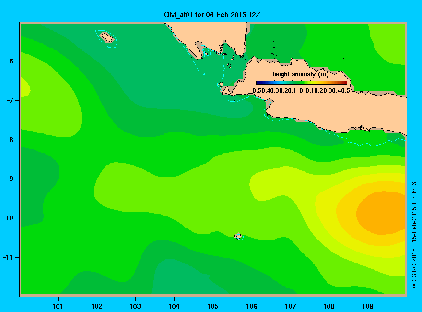Click the longitude axis label 107
This screenshot has height=312, width=422.
click(x=291, y=306)
